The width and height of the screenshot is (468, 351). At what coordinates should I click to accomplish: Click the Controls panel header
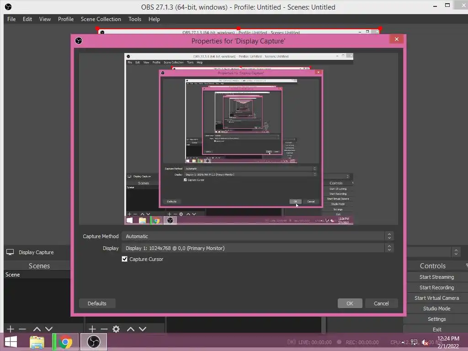432,266
